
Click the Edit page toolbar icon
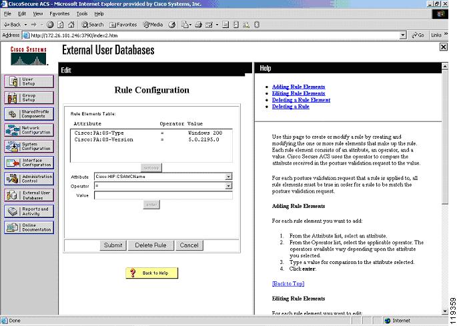tap(209, 25)
